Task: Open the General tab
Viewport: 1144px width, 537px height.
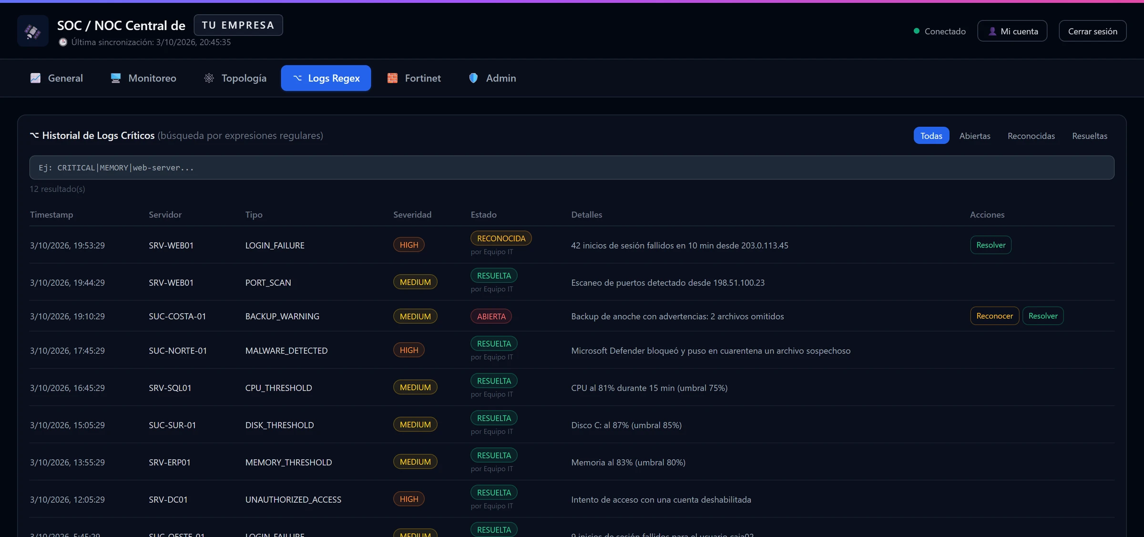Action: [56, 78]
